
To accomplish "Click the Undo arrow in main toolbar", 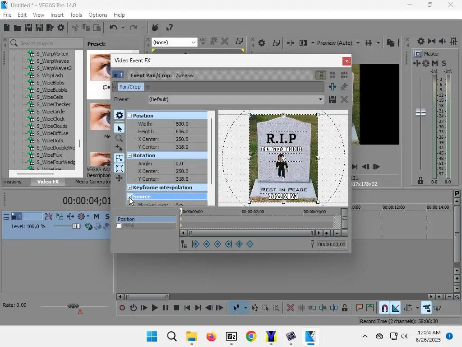I will coord(113,28).
